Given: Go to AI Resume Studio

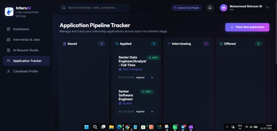Looking at the screenshot, I should [x=26, y=50].
